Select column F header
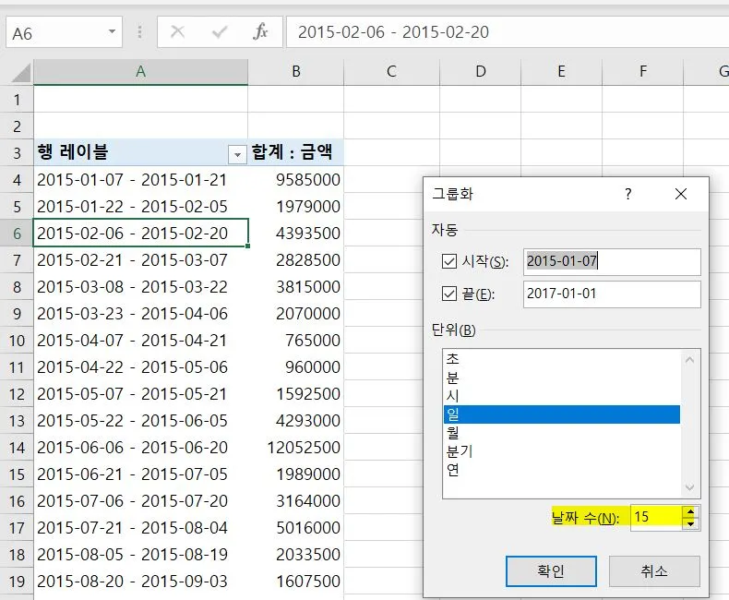Viewport: 729px width, 600px height. coord(643,72)
